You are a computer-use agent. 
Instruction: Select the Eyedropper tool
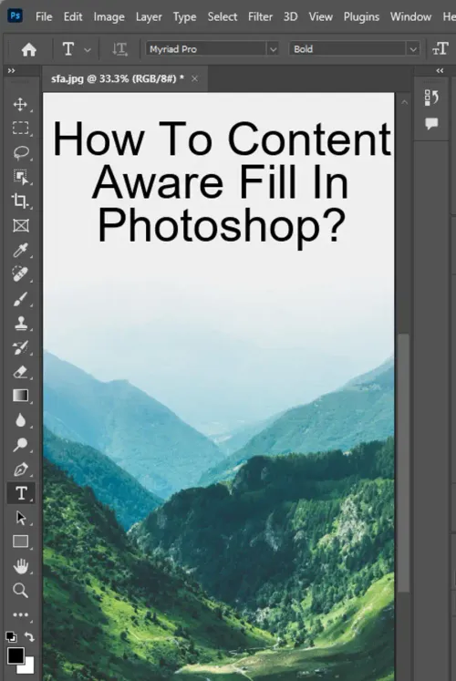[20, 250]
